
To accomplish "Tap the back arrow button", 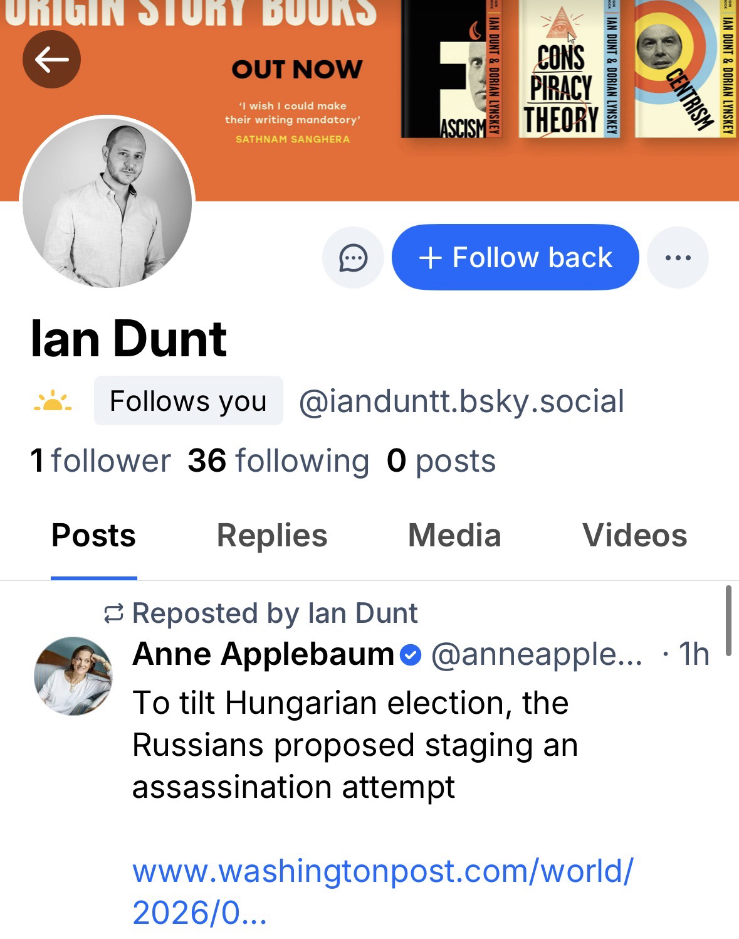I will click(51, 60).
